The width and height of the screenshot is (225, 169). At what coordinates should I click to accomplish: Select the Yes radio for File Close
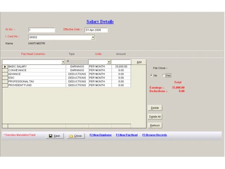point(164,75)
